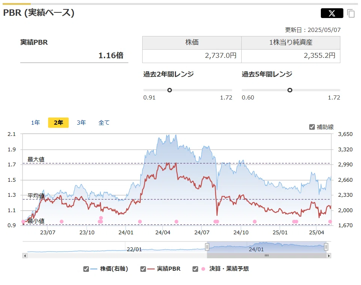Switch to the 3年 range tab

click(x=81, y=122)
